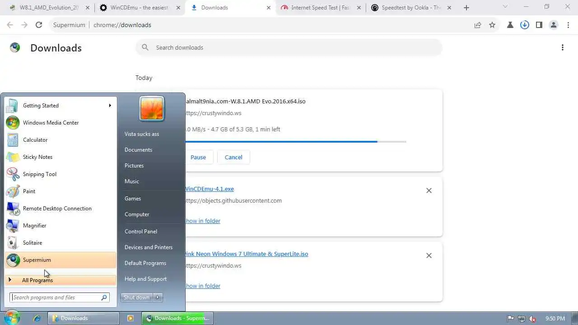Open browser downloads toolbar icon
The image size is (578, 325).
pos(525,25)
